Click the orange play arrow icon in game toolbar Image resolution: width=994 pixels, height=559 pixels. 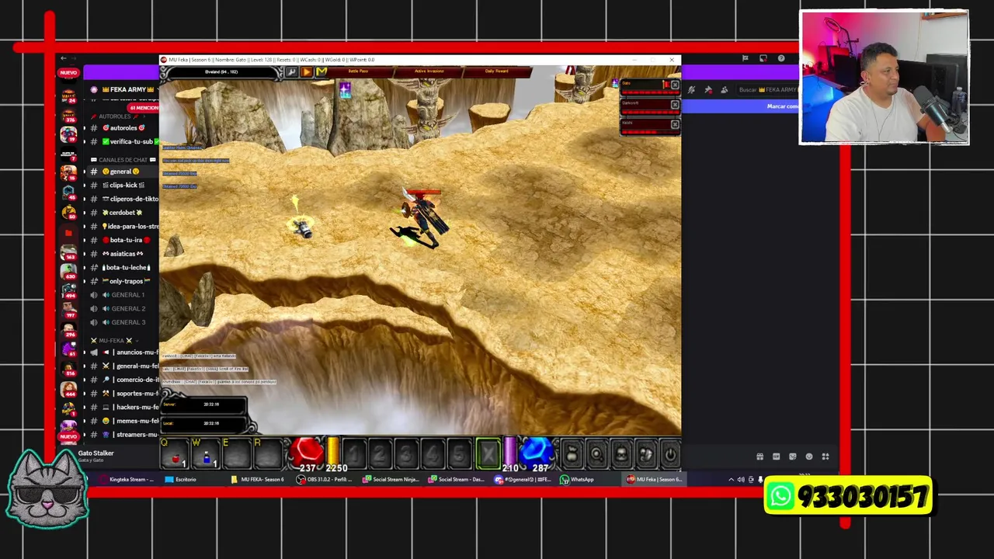click(306, 71)
